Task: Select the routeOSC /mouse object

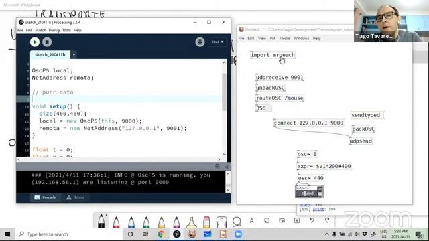Action: tap(280, 98)
